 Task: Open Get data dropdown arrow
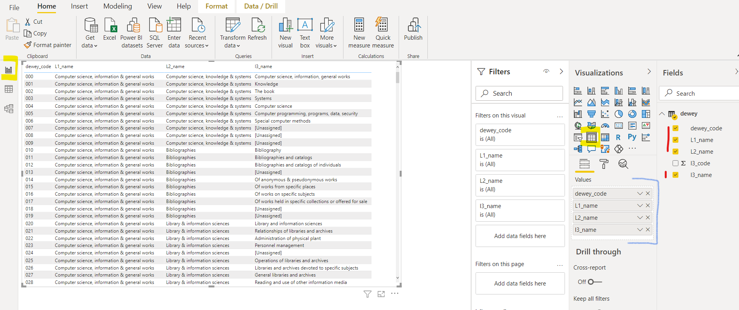click(96, 46)
